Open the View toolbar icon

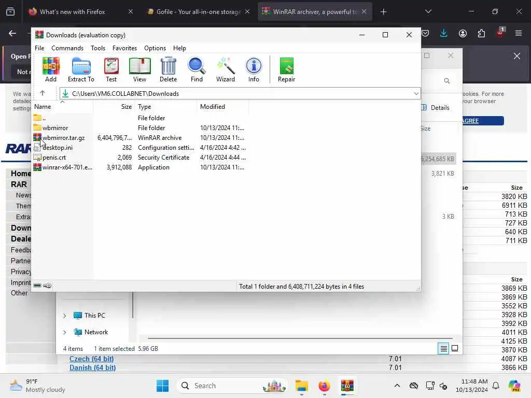pyautogui.click(x=139, y=69)
